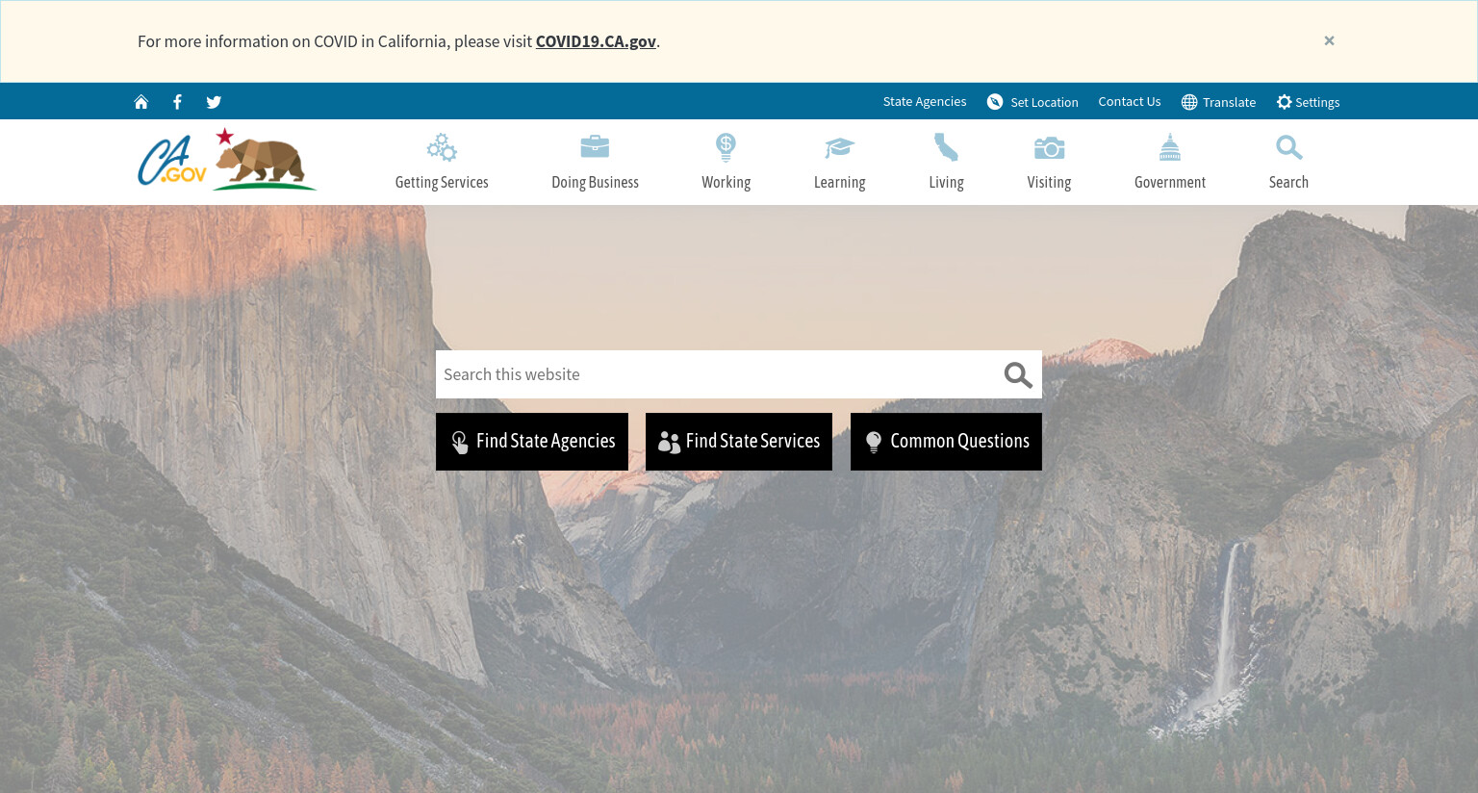Click the Getting Services gears icon
Screen dimensions: 1478x793
[442, 147]
